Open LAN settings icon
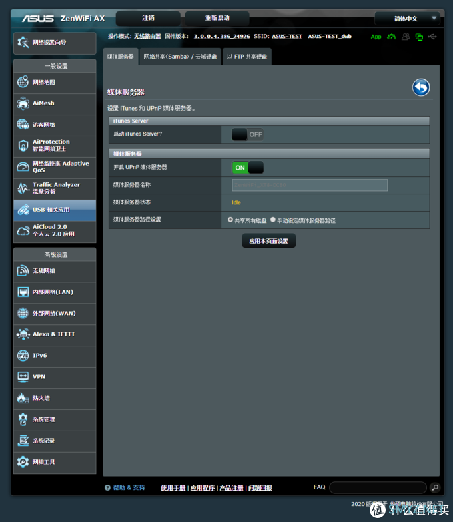Viewport: 453px width, 522px height. click(23, 292)
